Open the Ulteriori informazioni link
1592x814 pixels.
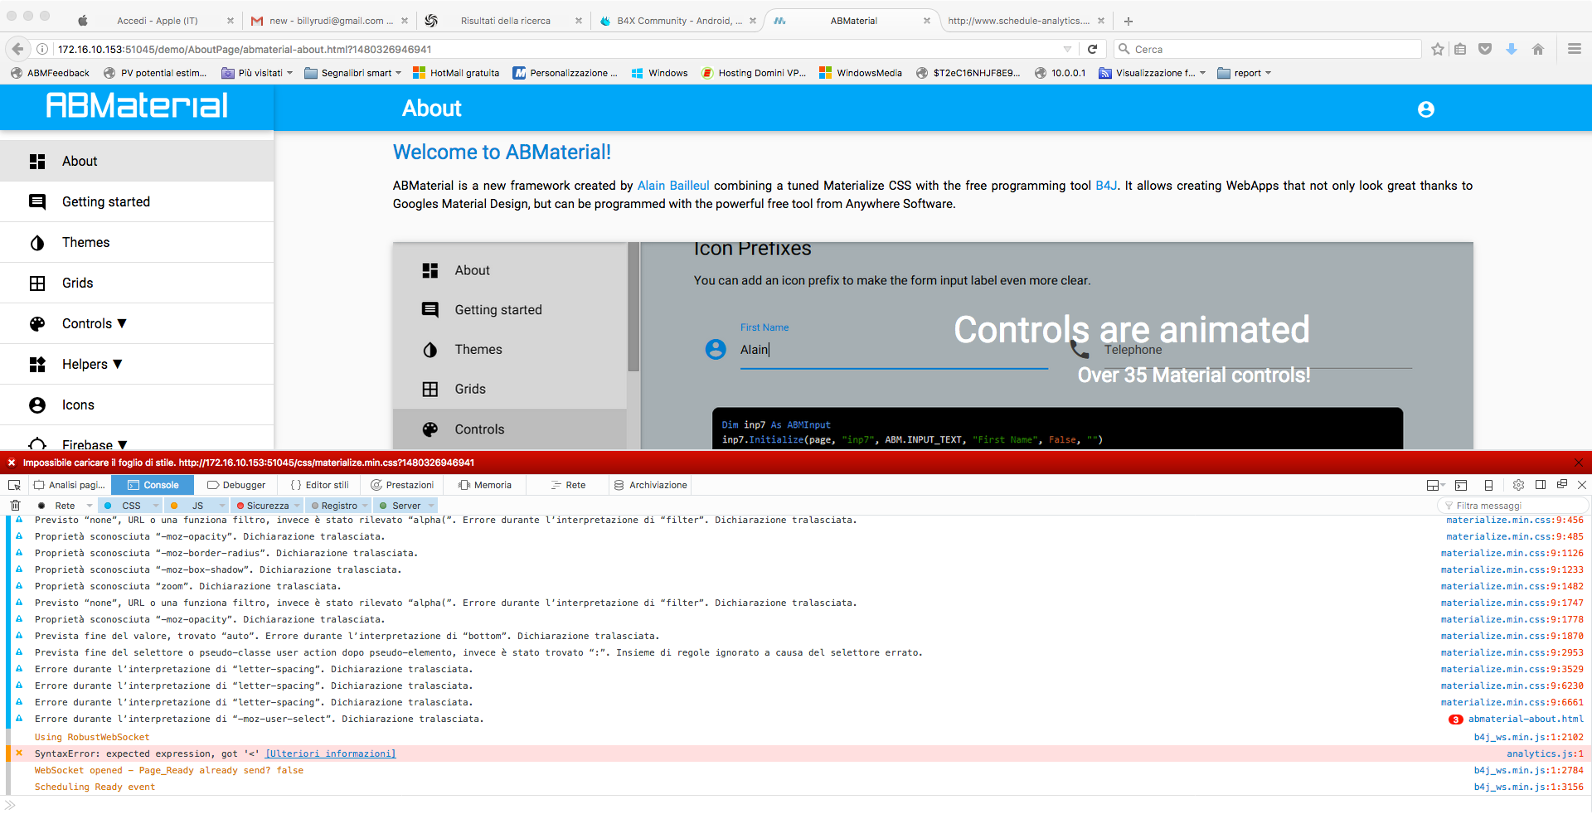pyautogui.click(x=331, y=753)
